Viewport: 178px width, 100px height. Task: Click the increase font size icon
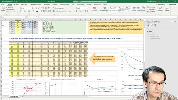[36, 8]
